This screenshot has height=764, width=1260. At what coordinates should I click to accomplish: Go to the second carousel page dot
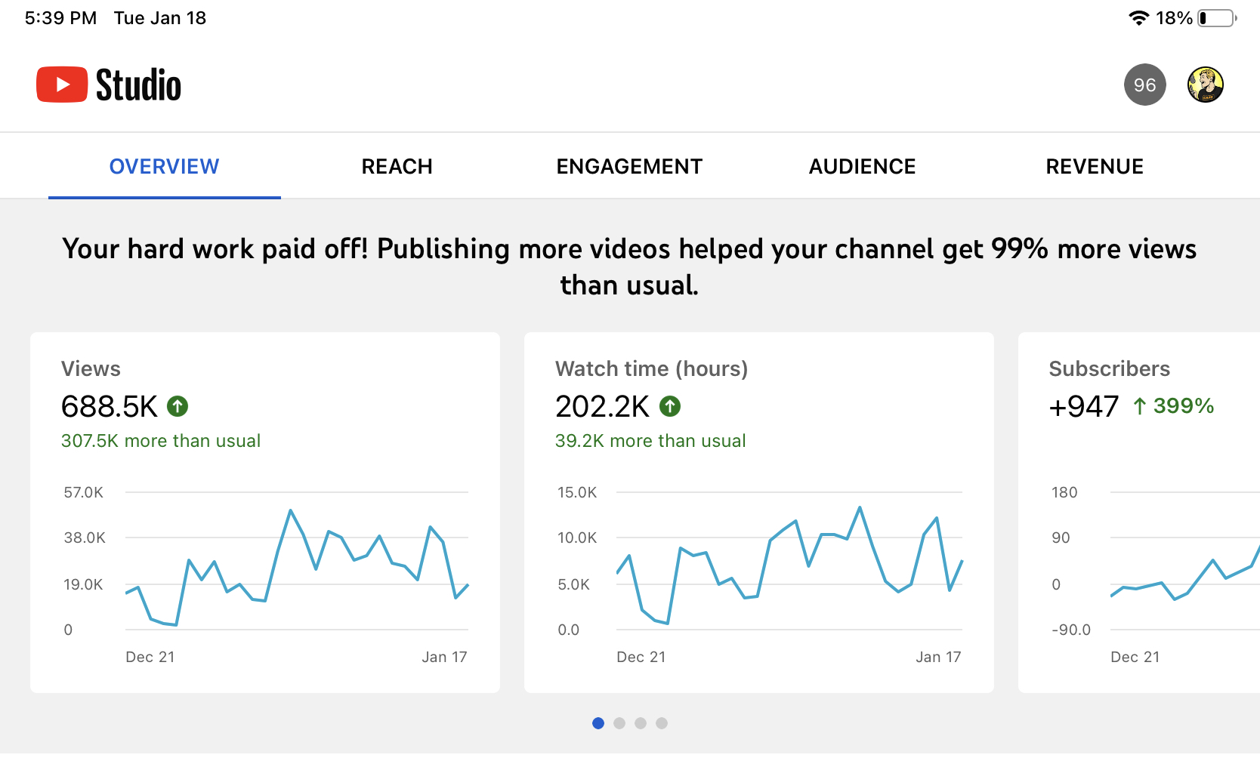(619, 723)
